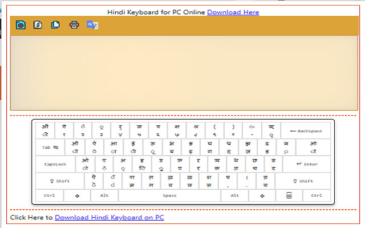Screen dimensions: 365x228
Task: Click the right Alt key
Action: pyautogui.click(x=234, y=196)
